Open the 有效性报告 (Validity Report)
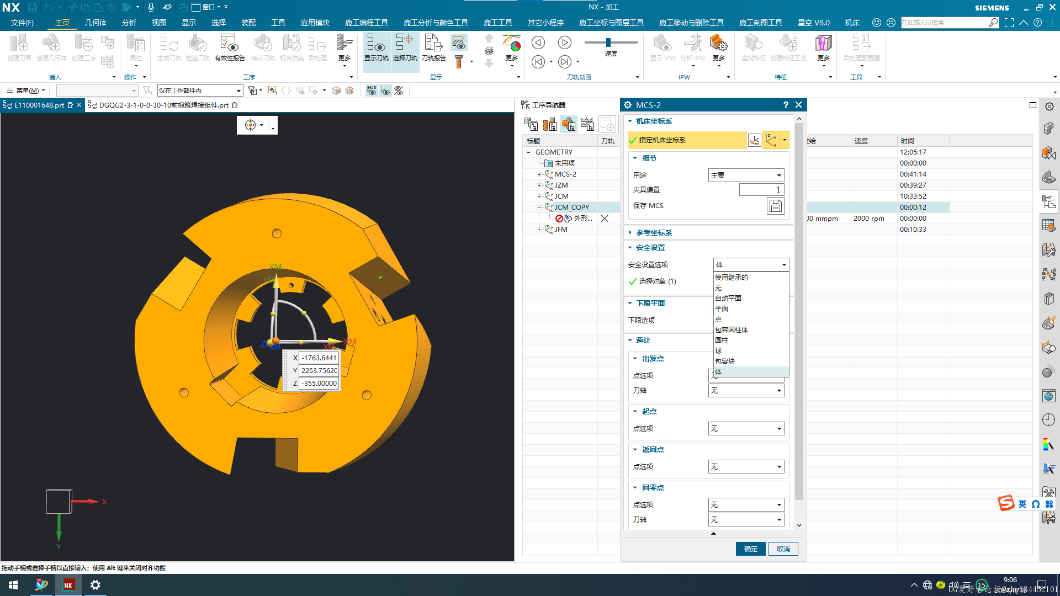The height and width of the screenshot is (596, 1060). point(230,47)
